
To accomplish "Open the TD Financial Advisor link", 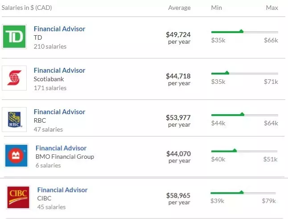I will point(59,29).
